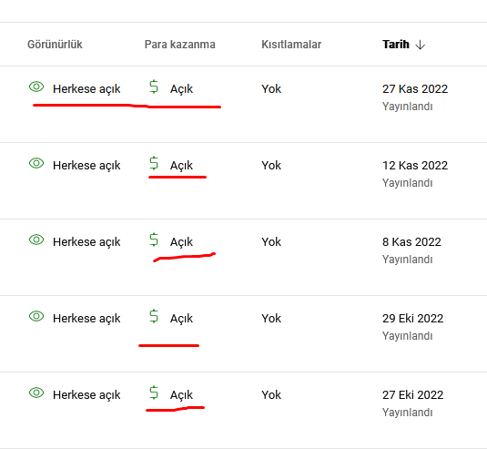Select the Görünürlük column header

point(55,45)
